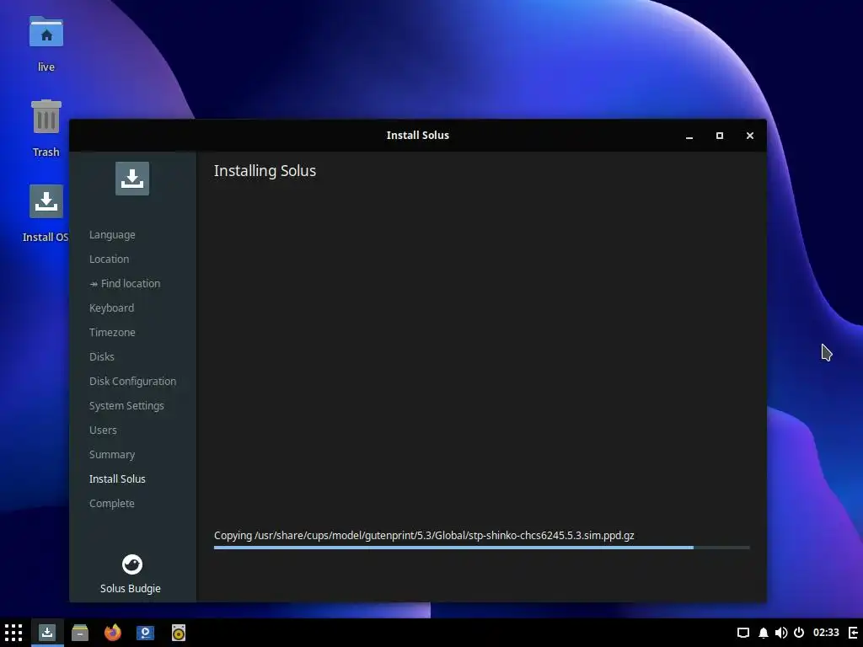Open the file manager from the panel
The width and height of the screenshot is (863, 647).
(80, 633)
